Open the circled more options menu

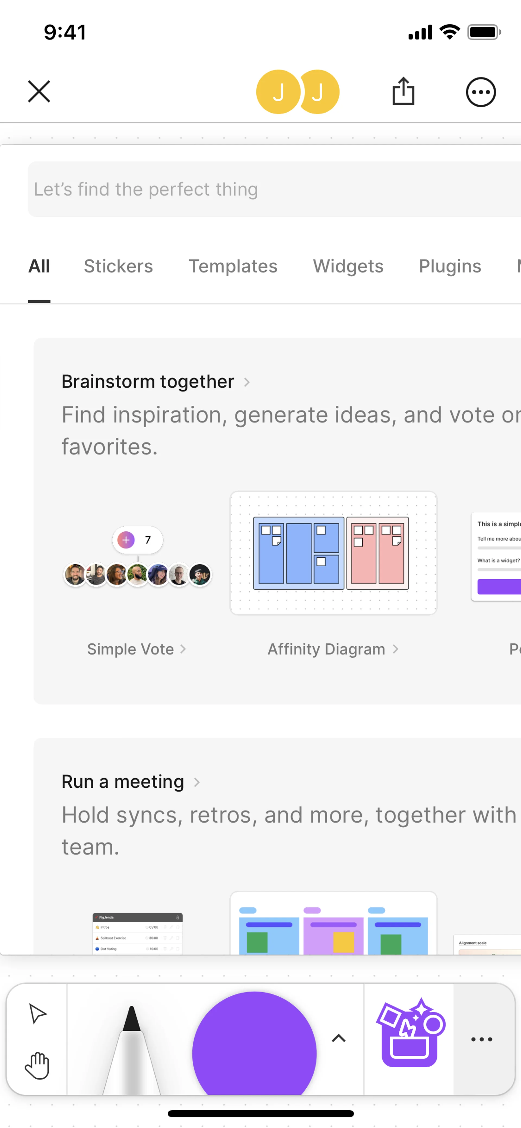480,92
